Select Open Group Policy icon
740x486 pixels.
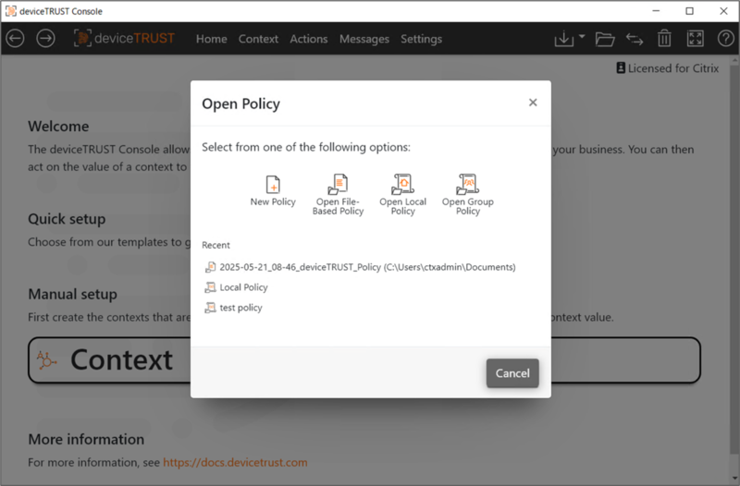(468, 184)
